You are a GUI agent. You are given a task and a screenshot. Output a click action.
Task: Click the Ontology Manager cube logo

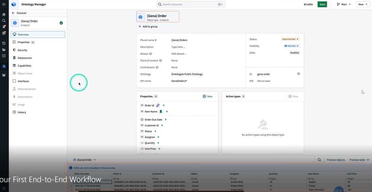pyautogui.click(x=14, y=4)
